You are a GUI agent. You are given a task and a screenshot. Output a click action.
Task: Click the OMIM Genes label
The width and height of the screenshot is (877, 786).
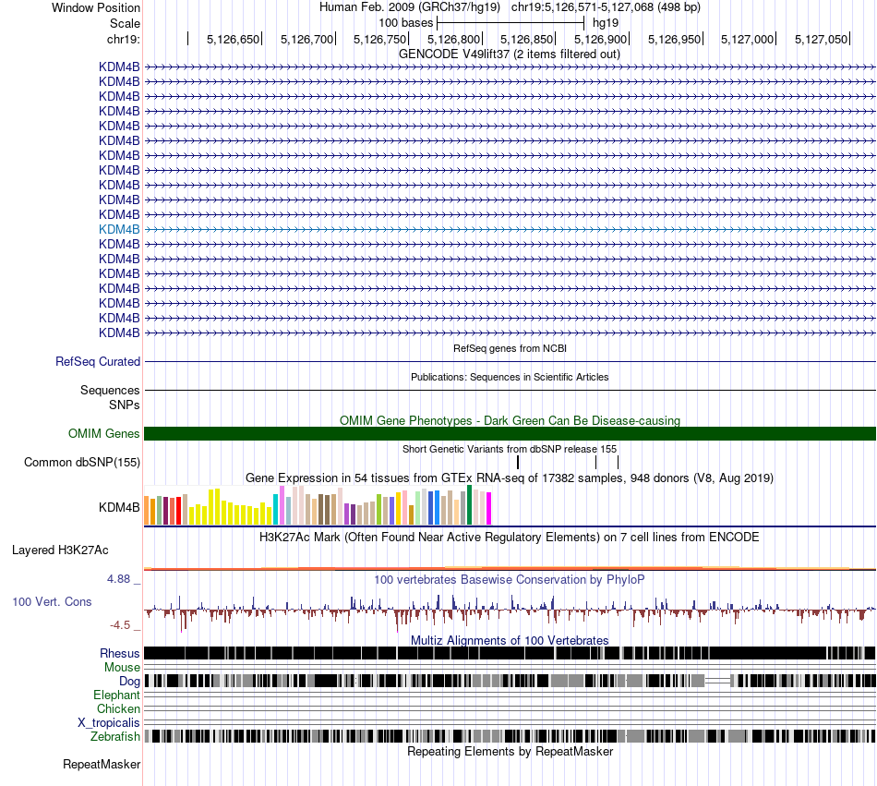[104, 433]
